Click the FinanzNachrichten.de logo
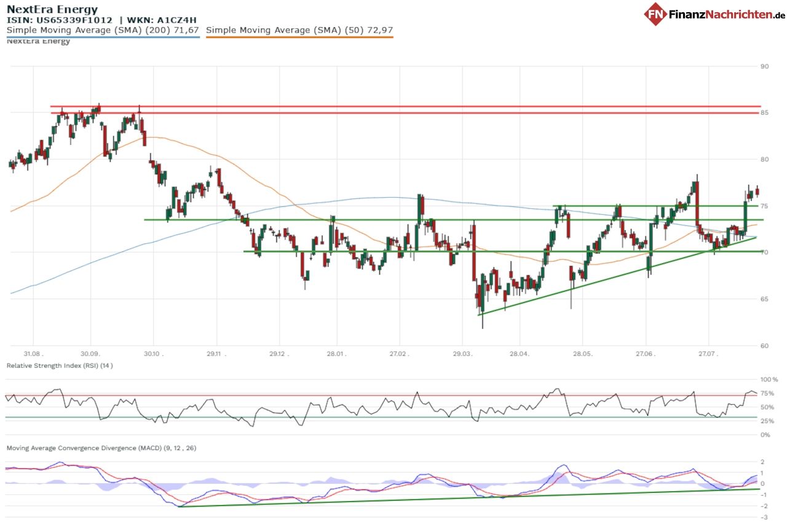This screenshot has width=787, height=522. [x=715, y=14]
